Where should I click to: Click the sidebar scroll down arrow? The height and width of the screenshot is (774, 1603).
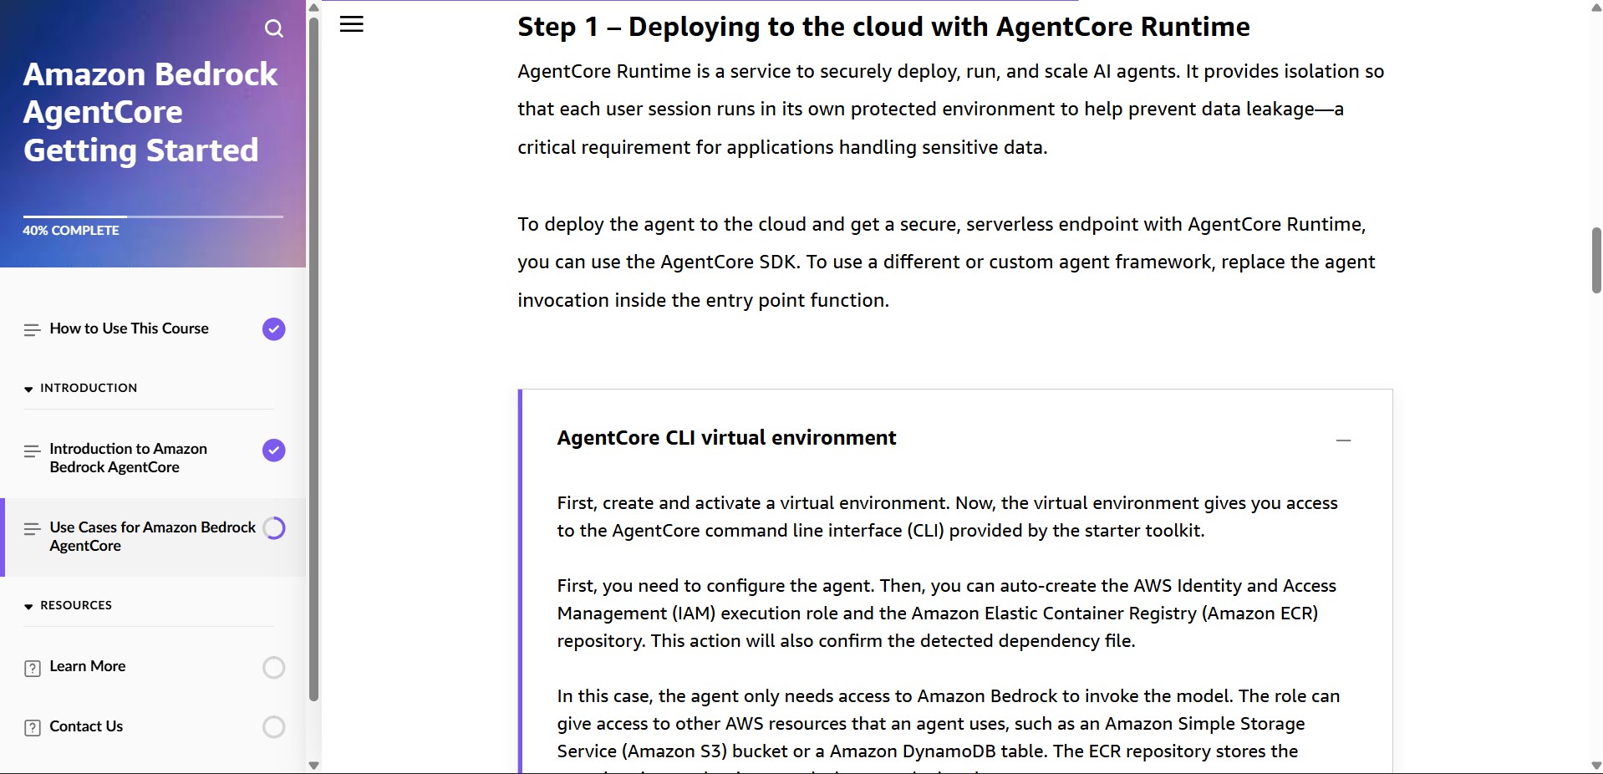tap(313, 765)
